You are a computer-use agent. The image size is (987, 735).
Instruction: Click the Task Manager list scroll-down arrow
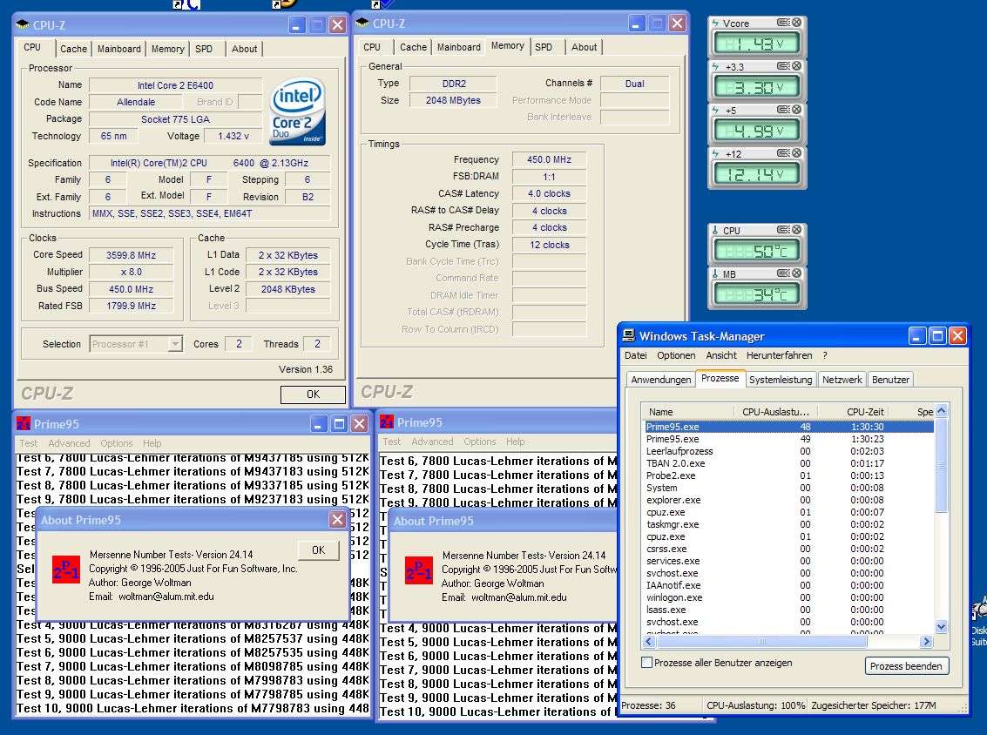941,627
